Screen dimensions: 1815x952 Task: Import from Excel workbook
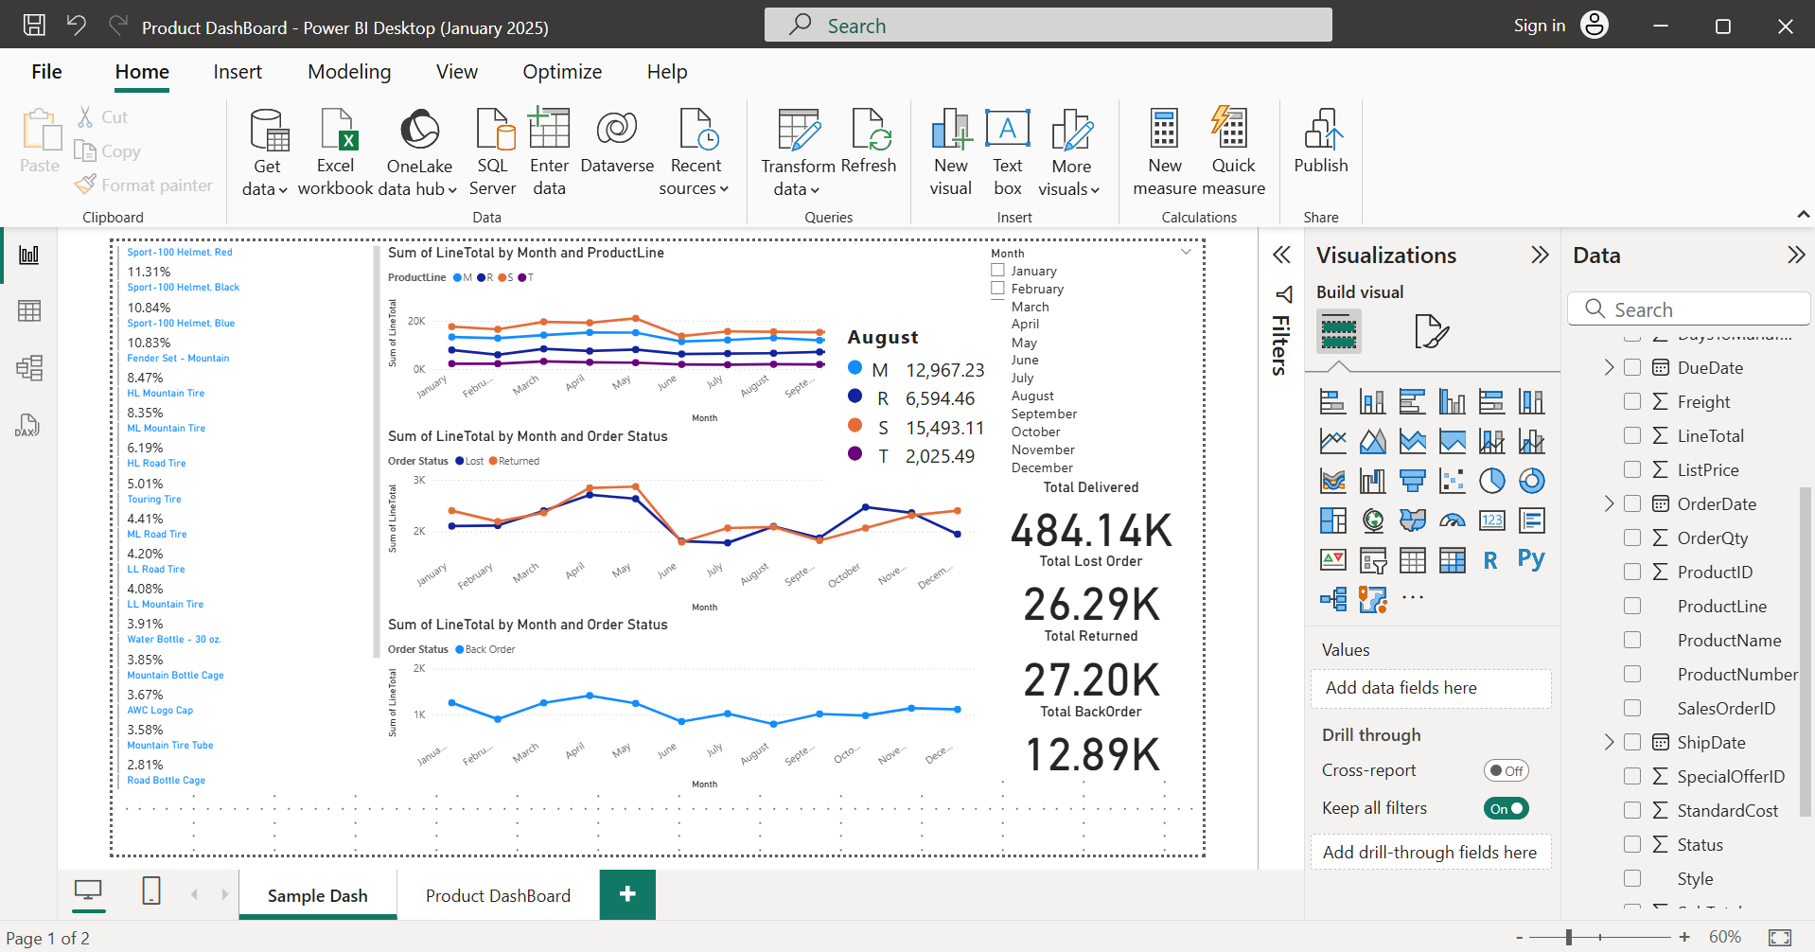335,151
